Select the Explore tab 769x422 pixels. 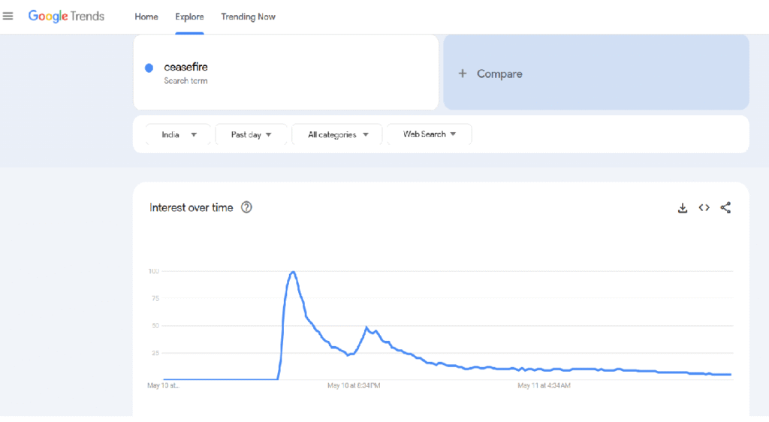[x=189, y=17]
